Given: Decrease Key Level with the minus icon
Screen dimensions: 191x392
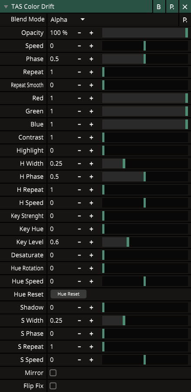Looking at the screenshot, I should 79,242.
